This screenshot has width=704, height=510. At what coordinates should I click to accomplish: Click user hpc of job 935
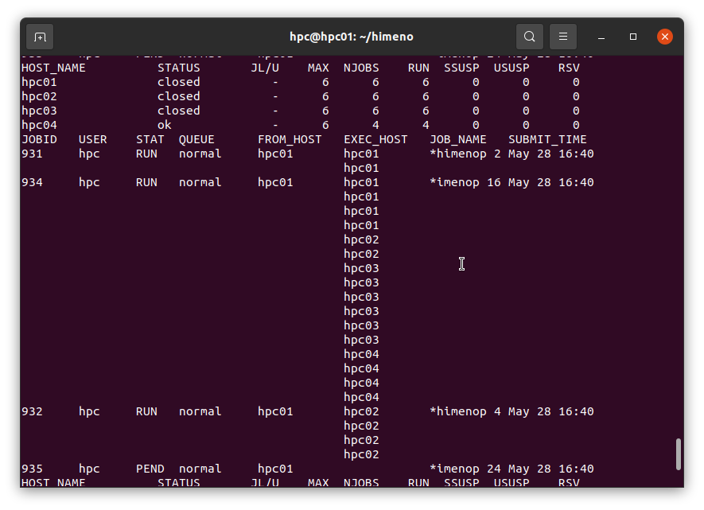(x=89, y=469)
